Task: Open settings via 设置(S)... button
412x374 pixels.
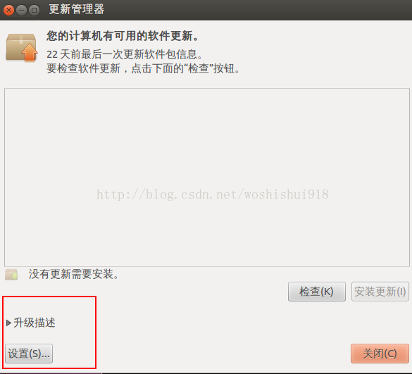Action: click(29, 354)
